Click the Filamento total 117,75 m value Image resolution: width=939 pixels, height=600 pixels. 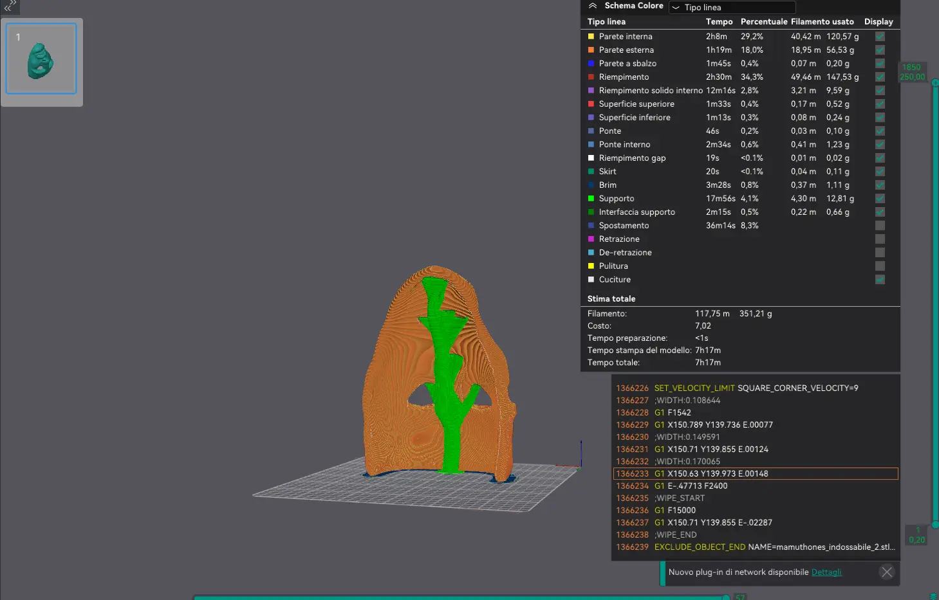pyautogui.click(x=712, y=314)
